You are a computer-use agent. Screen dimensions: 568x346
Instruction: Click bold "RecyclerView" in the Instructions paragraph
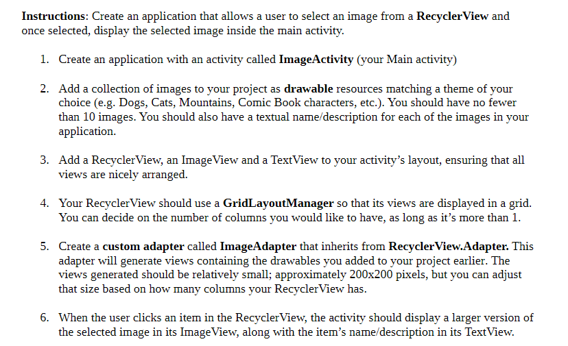pos(452,16)
